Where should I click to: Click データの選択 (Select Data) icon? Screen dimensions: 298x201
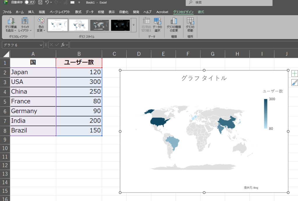click(157, 25)
